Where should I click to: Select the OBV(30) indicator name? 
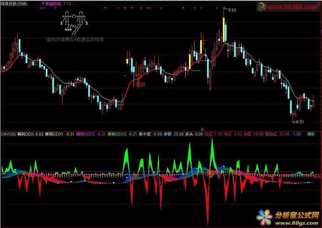8,134
